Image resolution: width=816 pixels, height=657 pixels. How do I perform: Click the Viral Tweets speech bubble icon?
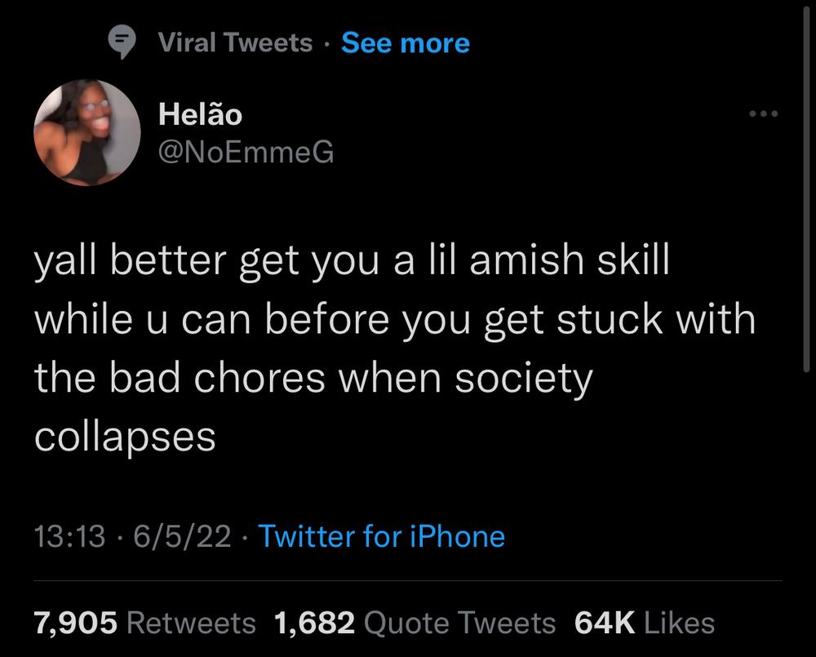(x=122, y=42)
